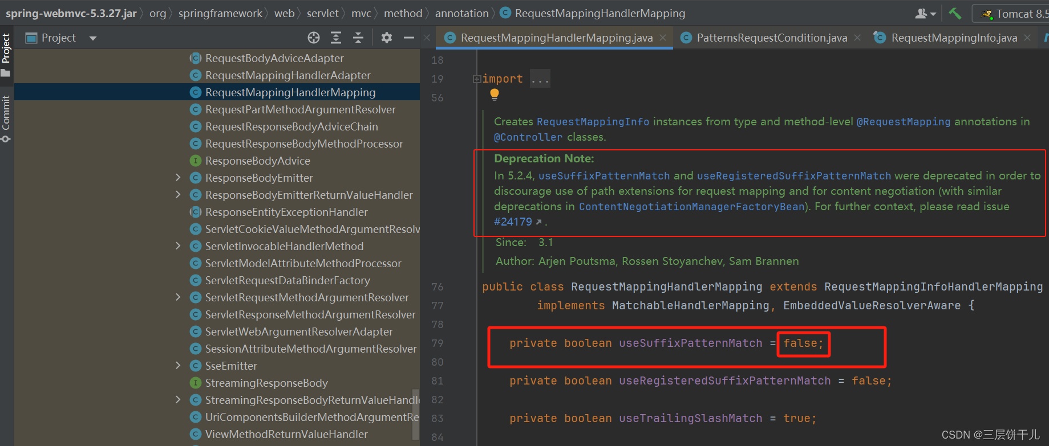Image resolution: width=1049 pixels, height=446 pixels.
Task: Click the class icon beside SseEmitter
Action: 196,366
